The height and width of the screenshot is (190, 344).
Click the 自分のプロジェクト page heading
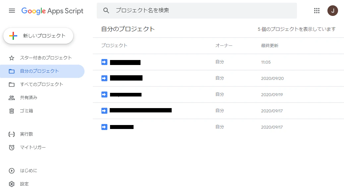click(x=128, y=29)
